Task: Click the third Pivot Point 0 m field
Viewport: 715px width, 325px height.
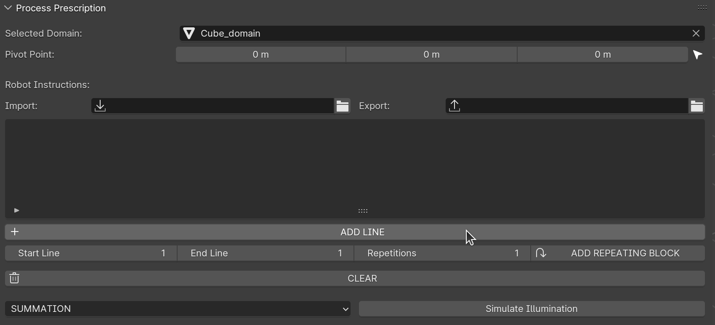Action: click(x=603, y=55)
